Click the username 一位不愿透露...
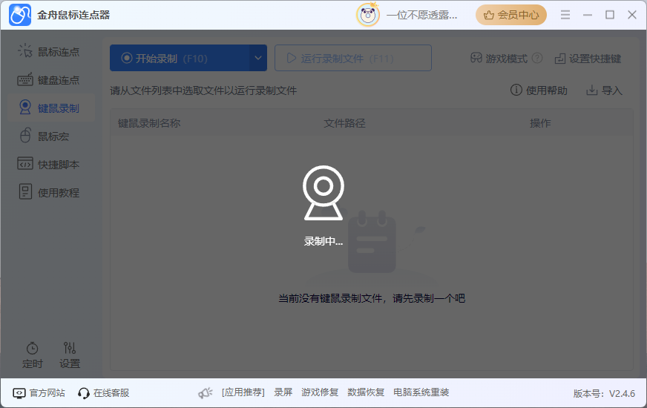The image size is (647, 408). [x=421, y=16]
